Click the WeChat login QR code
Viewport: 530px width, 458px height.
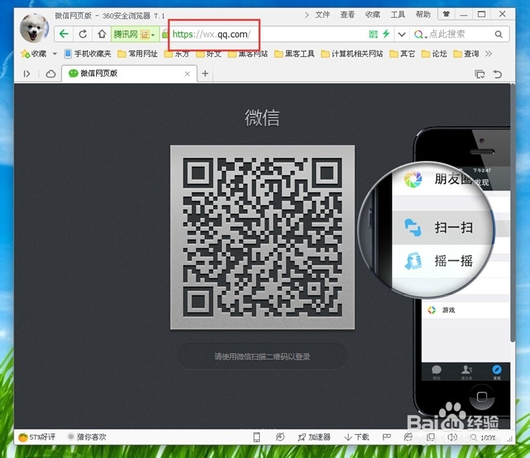coord(262,237)
